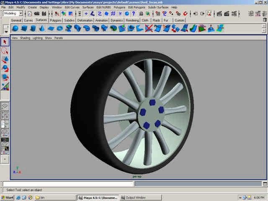Toggle Channel Box with rightmost status line icon

tap(263, 13)
